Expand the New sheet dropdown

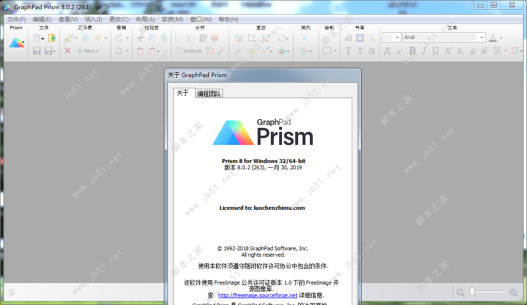pos(98,51)
